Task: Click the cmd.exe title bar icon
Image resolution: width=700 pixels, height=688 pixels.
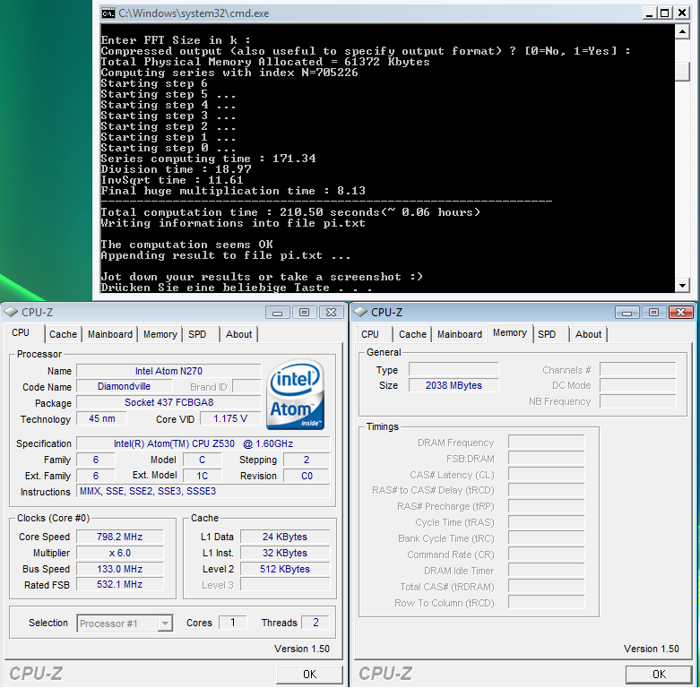Action: point(108,13)
